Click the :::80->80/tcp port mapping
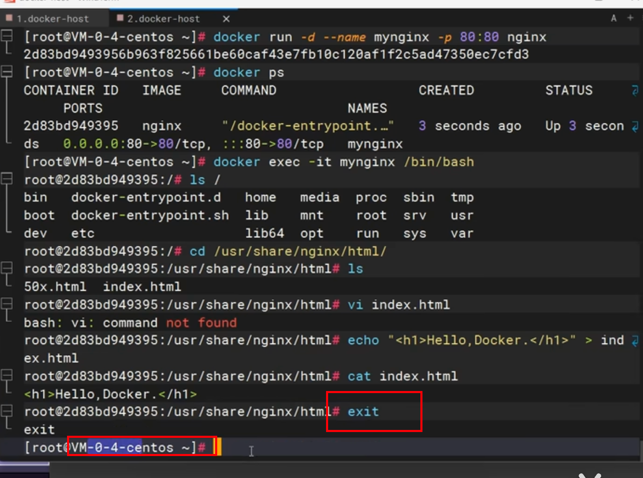This screenshot has width=643, height=478. click(x=273, y=144)
